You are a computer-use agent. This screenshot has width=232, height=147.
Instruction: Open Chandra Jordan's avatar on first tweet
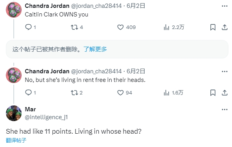click(x=14, y=10)
